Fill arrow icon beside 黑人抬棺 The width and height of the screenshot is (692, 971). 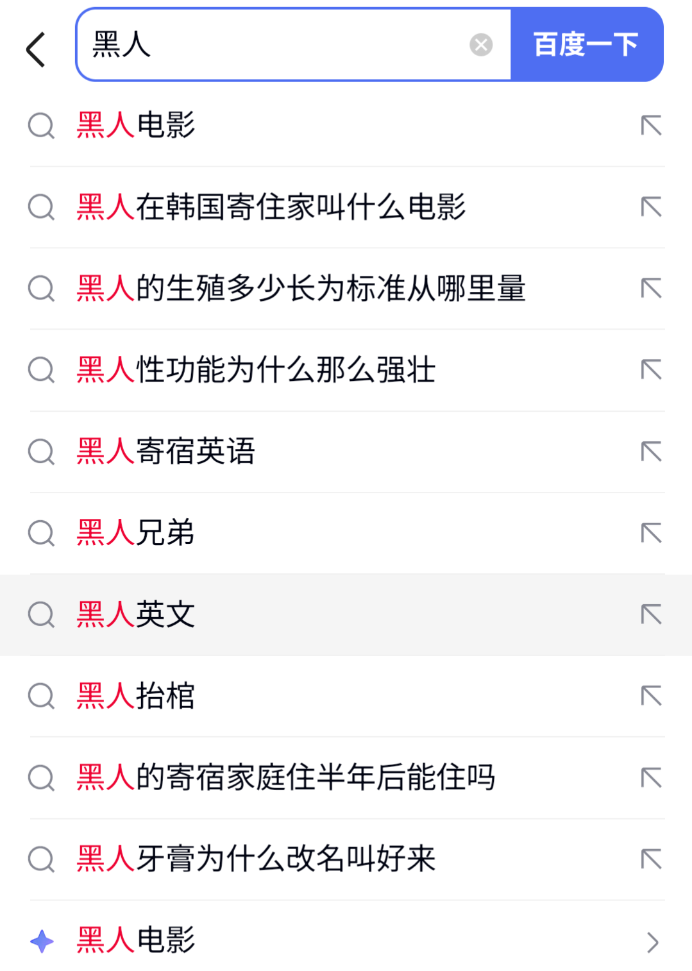coord(651,696)
